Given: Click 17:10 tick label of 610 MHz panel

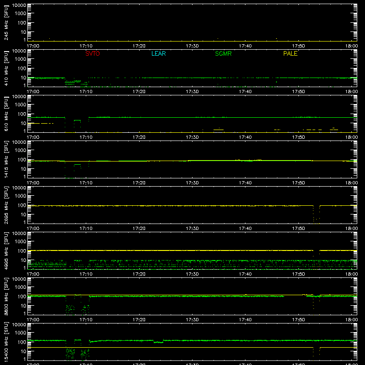Looking at the screenshot, I should [86, 137].
